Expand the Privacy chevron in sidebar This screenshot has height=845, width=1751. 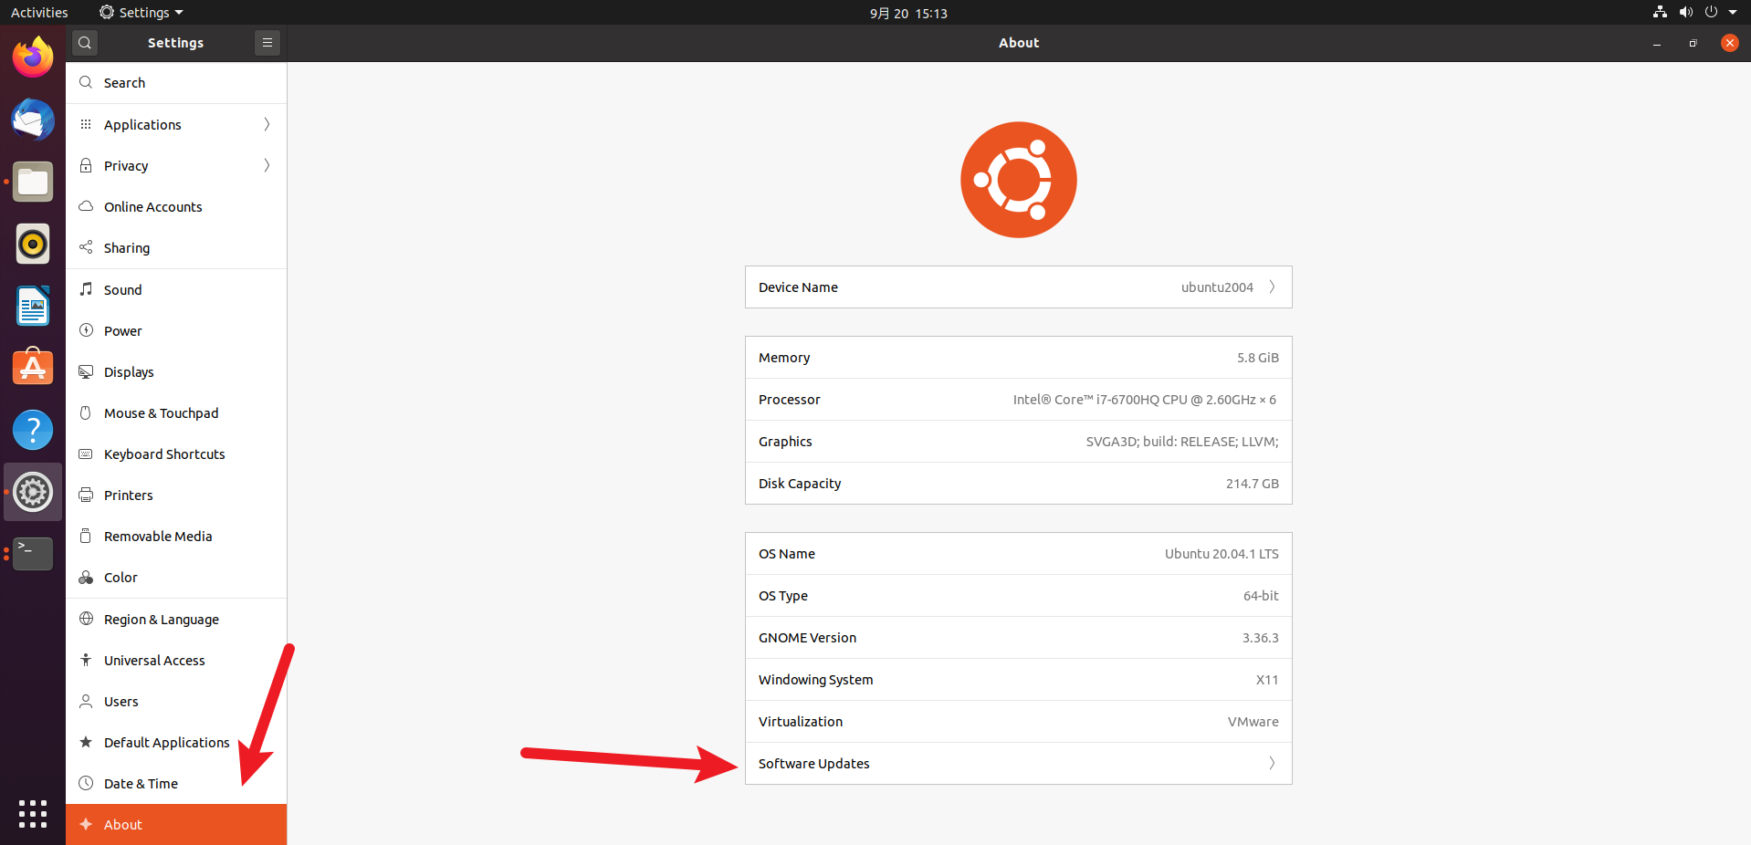(267, 165)
